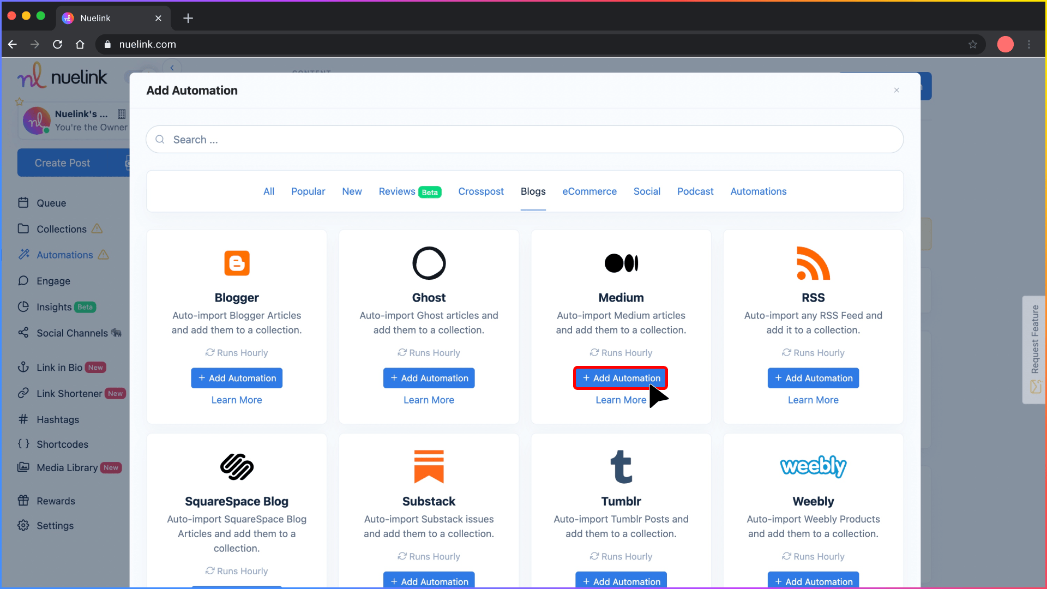Collapse sidebar with the chevron arrow
Image resolution: width=1047 pixels, height=589 pixels.
tap(172, 68)
